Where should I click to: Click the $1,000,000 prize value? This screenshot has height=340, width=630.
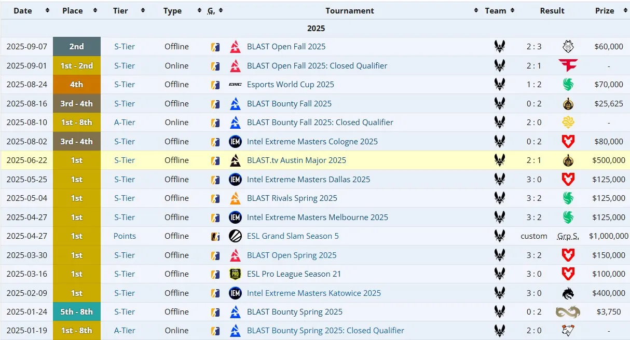(x=609, y=236)
